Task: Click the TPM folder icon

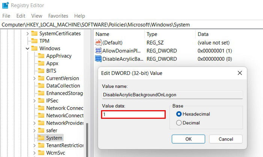Action: [34, 41]
